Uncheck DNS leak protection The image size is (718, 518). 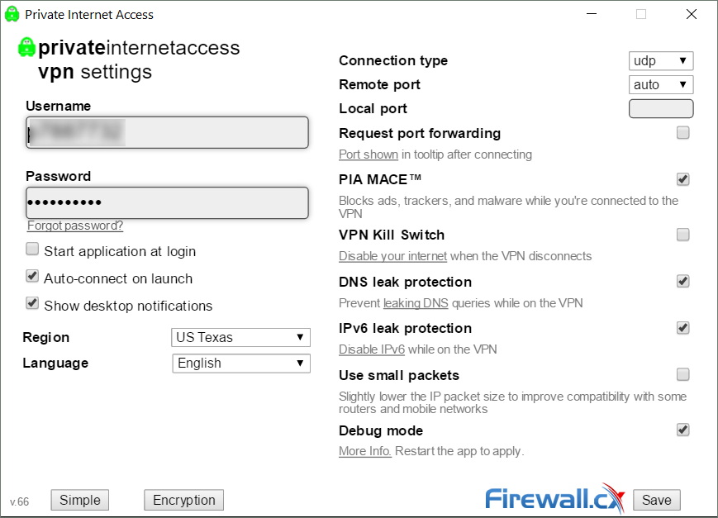(682, 281)
